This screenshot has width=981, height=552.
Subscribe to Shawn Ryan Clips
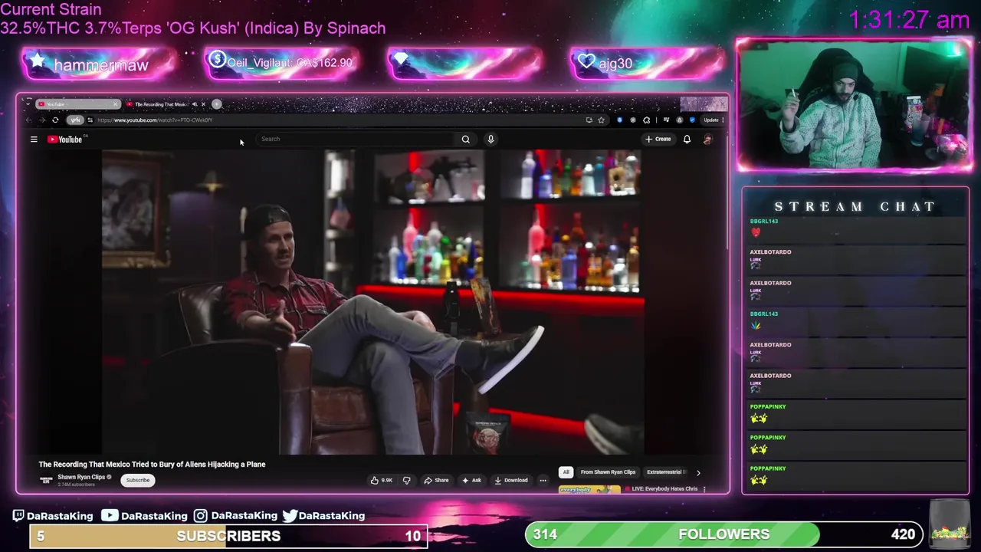(138, 480)
